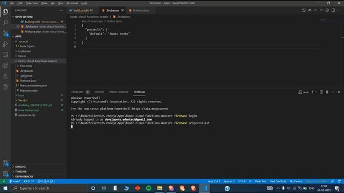Image resolution: width=344 pixels, height=193 pixels.
Task: Open launch.json in the explorer
Action: [x=27, y=46]
